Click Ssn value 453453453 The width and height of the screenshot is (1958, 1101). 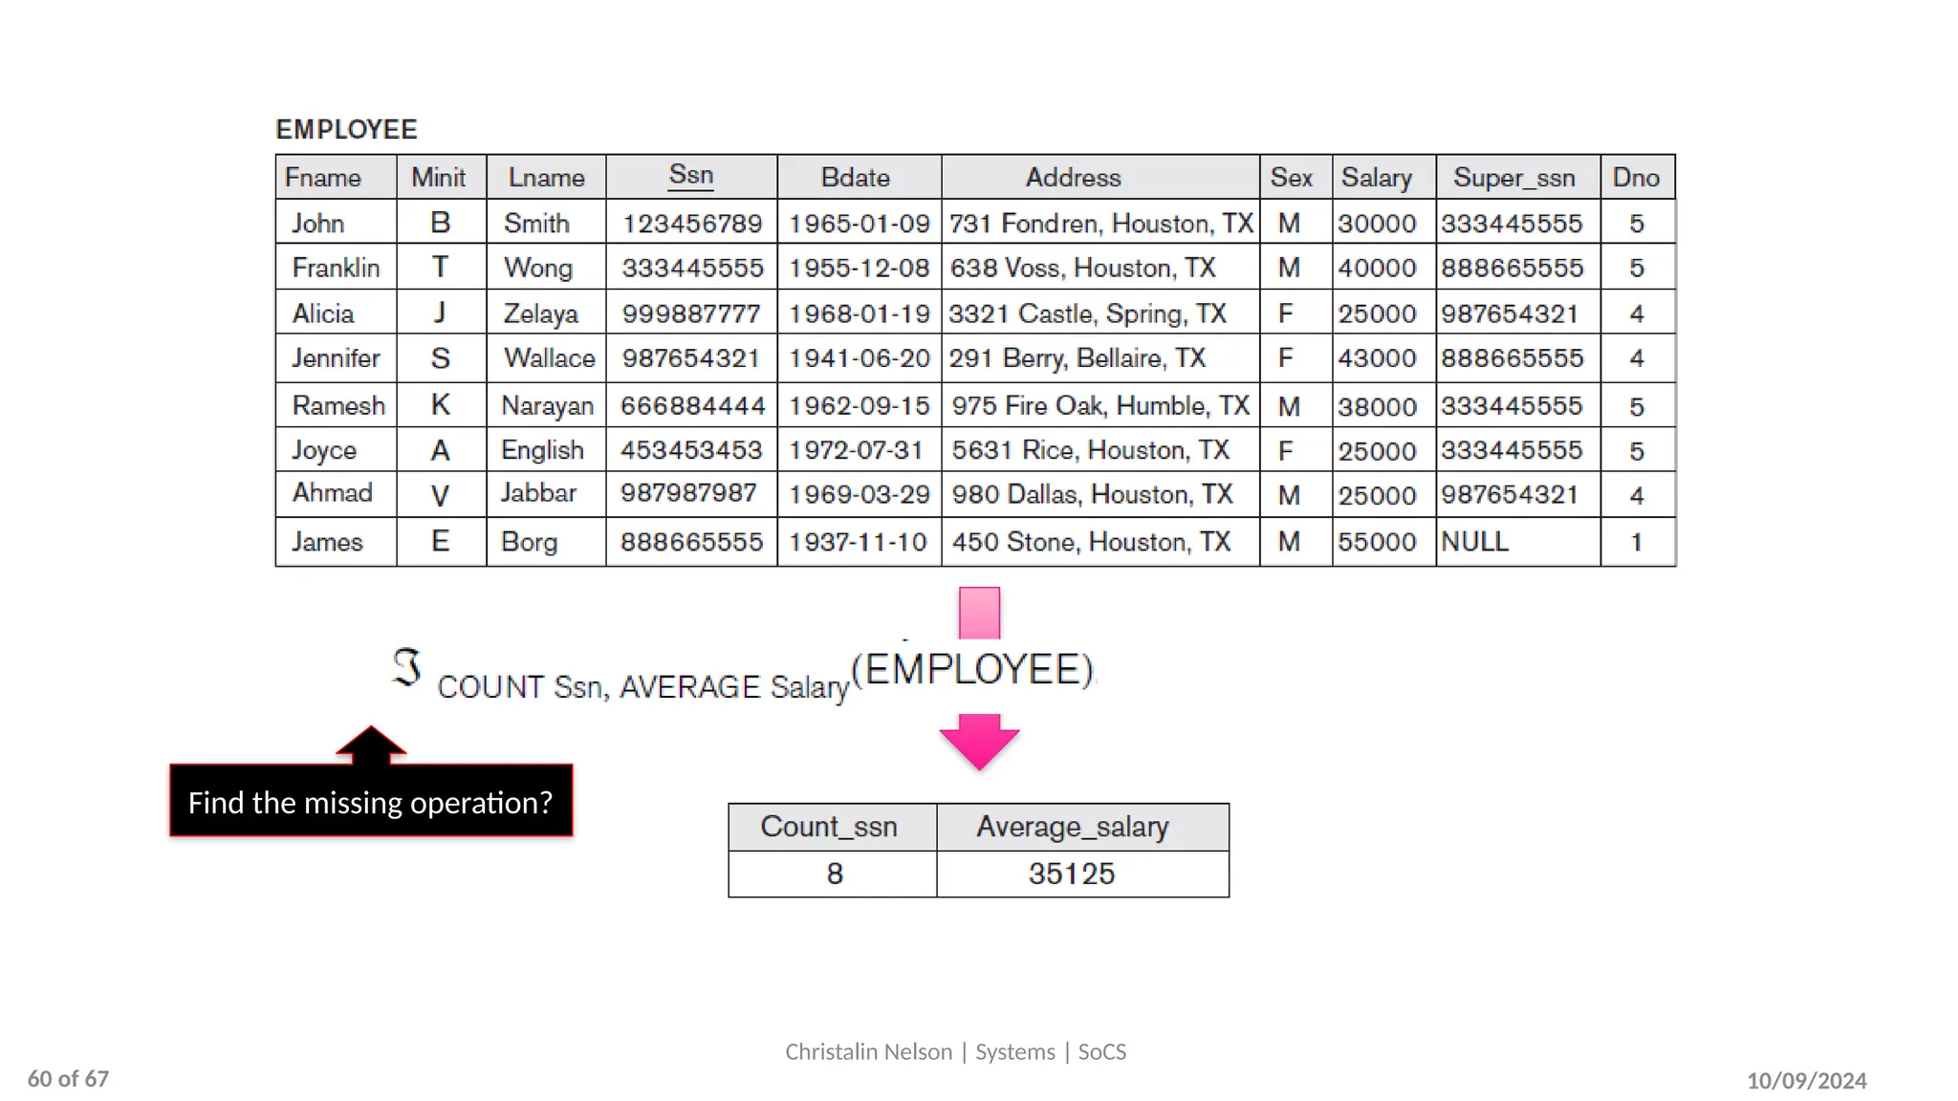(x=691, y=450)
